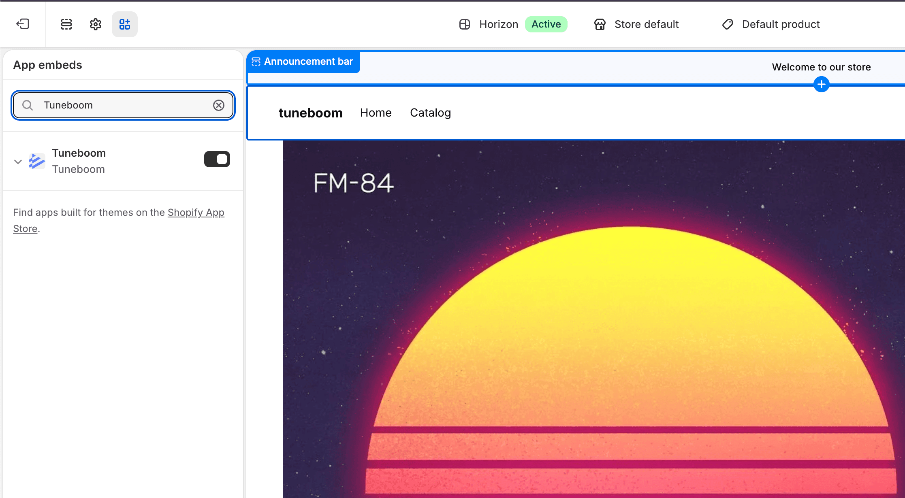Click the Default product tag icon
The image size is (905, 498).
728,24
